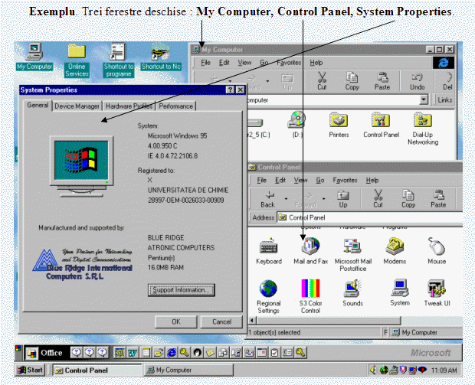Click Back in Control Panel toolbar

268,199
